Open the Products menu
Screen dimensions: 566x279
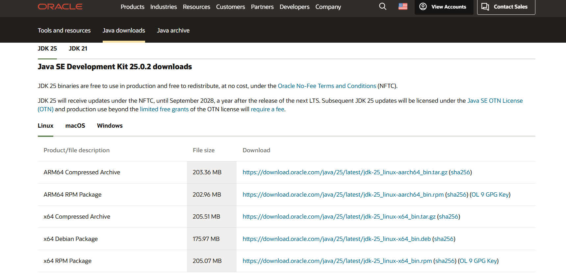pos(132,7)
